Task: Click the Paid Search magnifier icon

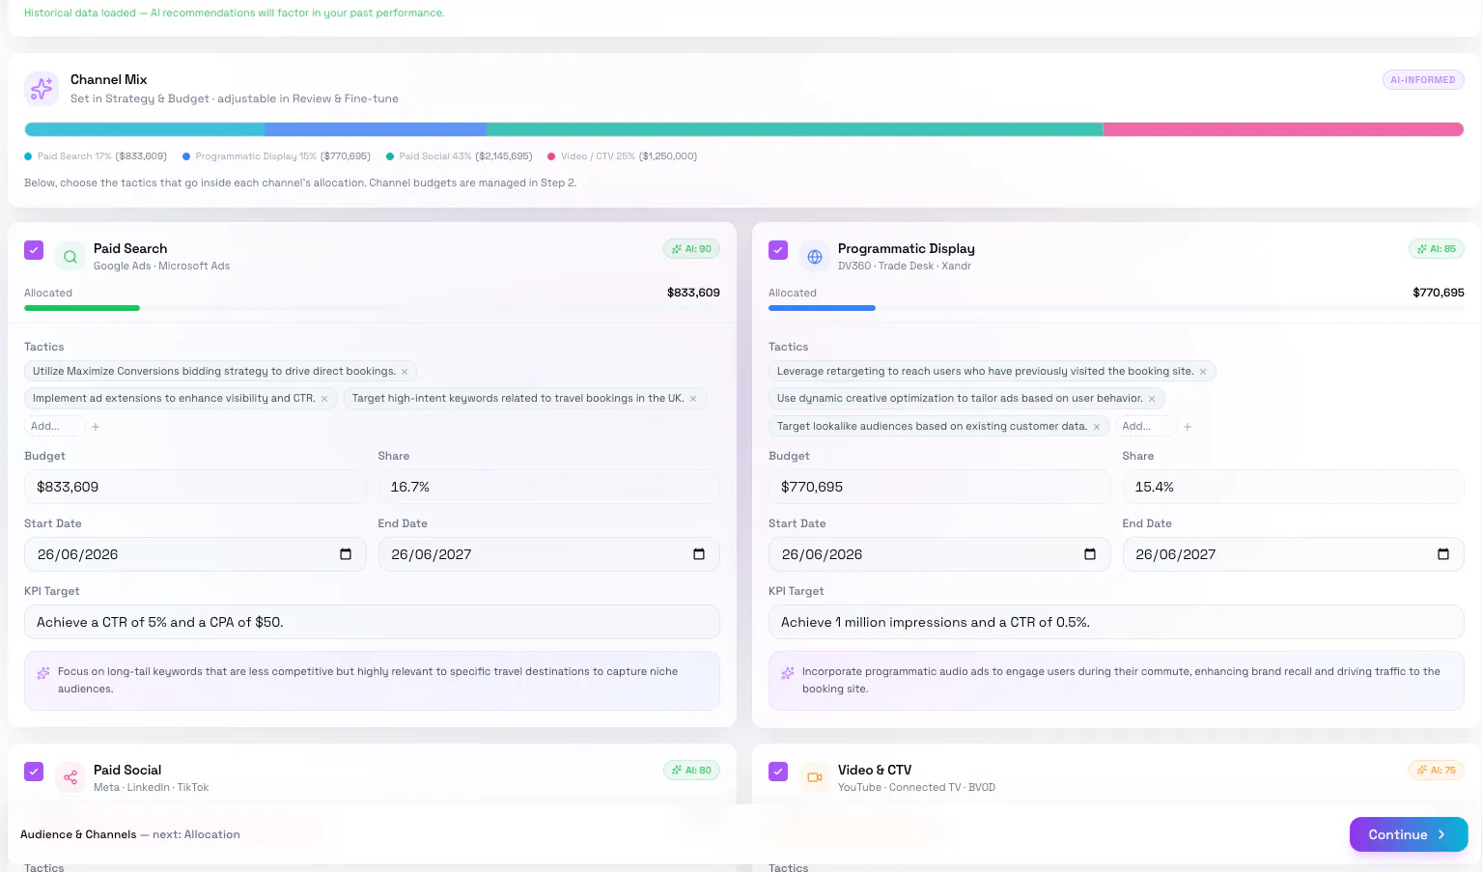Action: [x=70, y=257]
